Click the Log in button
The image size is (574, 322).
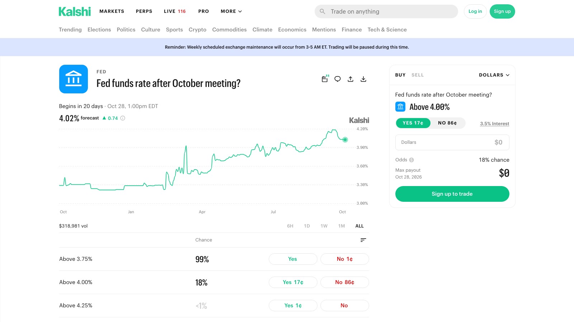[x=475, y=11]
